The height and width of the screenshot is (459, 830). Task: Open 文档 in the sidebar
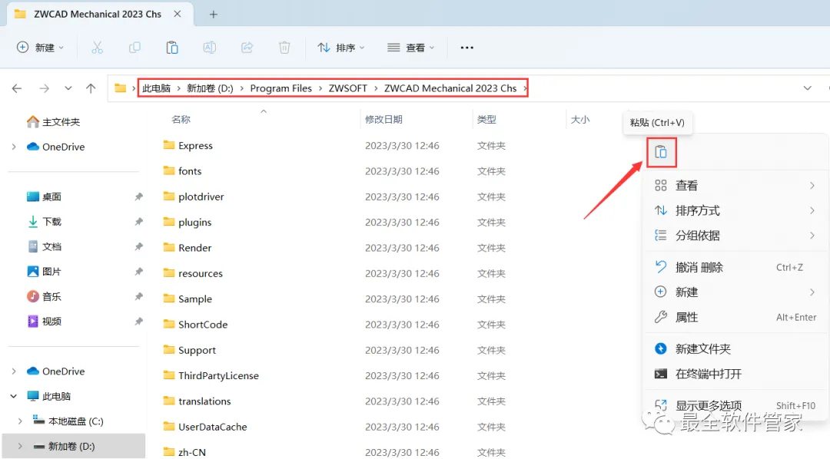pos(44,246)
